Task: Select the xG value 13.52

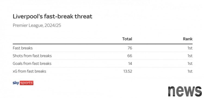Action: 128,71
